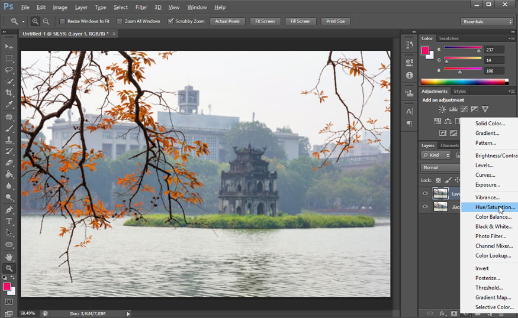Select the Lasso tool
Viewport: 518px width, 318px height.
(x=9, y=70)
